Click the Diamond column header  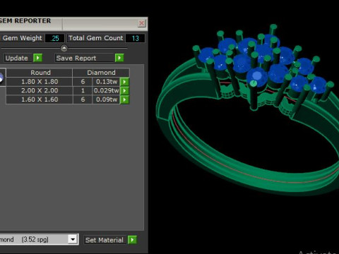click(x=101, y=73)
